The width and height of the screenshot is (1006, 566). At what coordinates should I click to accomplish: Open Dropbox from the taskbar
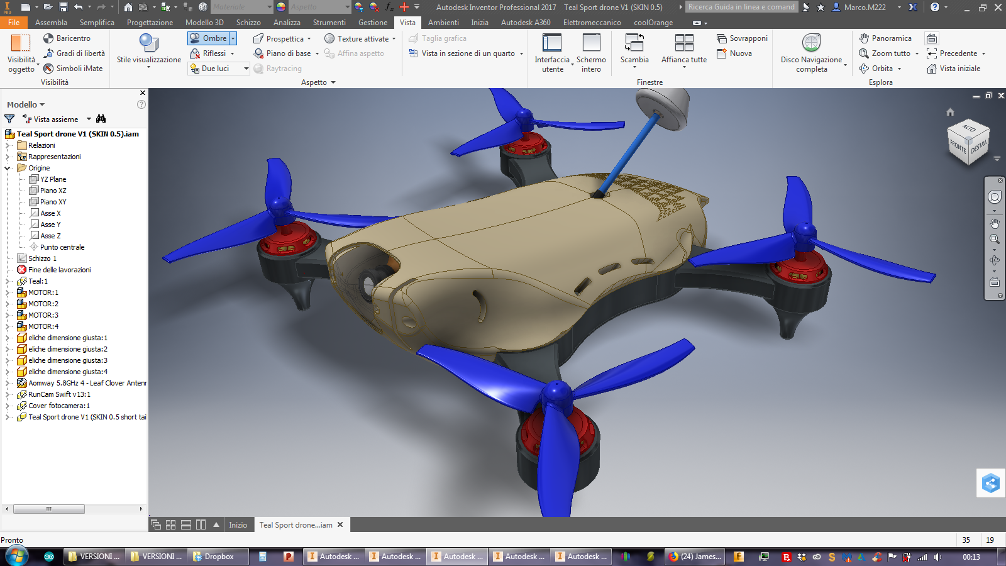[x=218, y=557]
